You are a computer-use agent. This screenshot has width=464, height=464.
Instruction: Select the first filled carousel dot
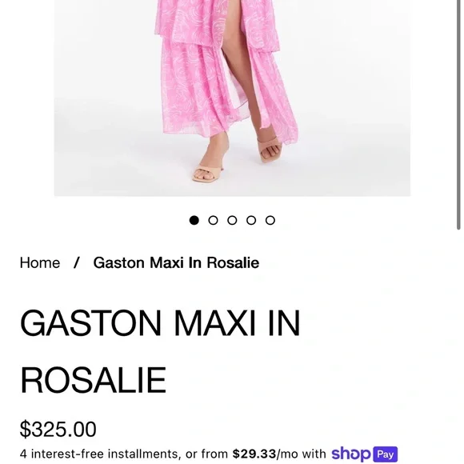tap(194, 221)
